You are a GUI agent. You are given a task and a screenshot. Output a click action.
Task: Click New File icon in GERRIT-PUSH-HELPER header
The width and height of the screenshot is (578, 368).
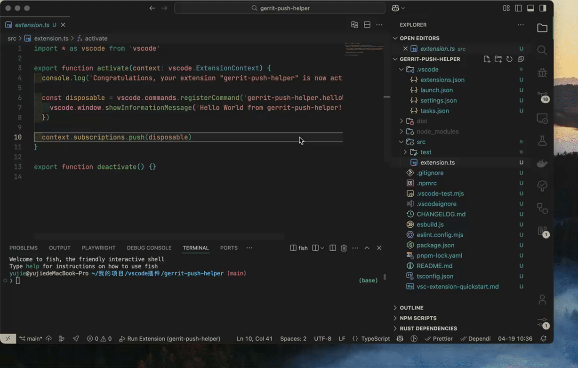coord(487,59)
